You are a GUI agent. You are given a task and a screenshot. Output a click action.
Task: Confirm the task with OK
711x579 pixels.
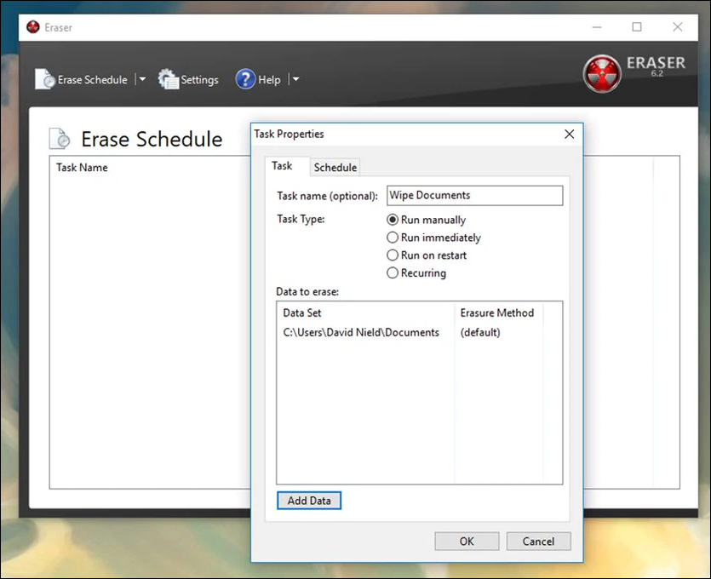pyautogui.click(x=467, y=542)
